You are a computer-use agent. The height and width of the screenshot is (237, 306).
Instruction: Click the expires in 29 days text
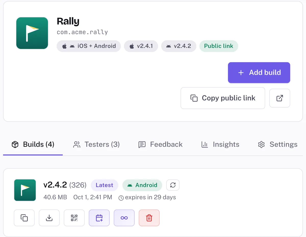[x=150, y=197]
